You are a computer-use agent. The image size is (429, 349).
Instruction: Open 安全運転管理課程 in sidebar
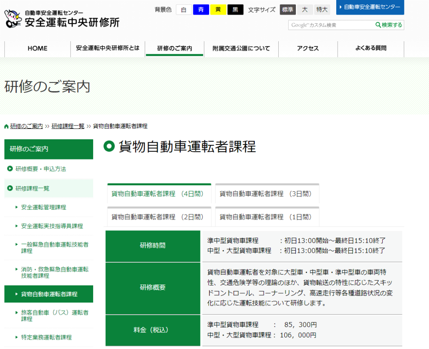click(x=43, y=207)
